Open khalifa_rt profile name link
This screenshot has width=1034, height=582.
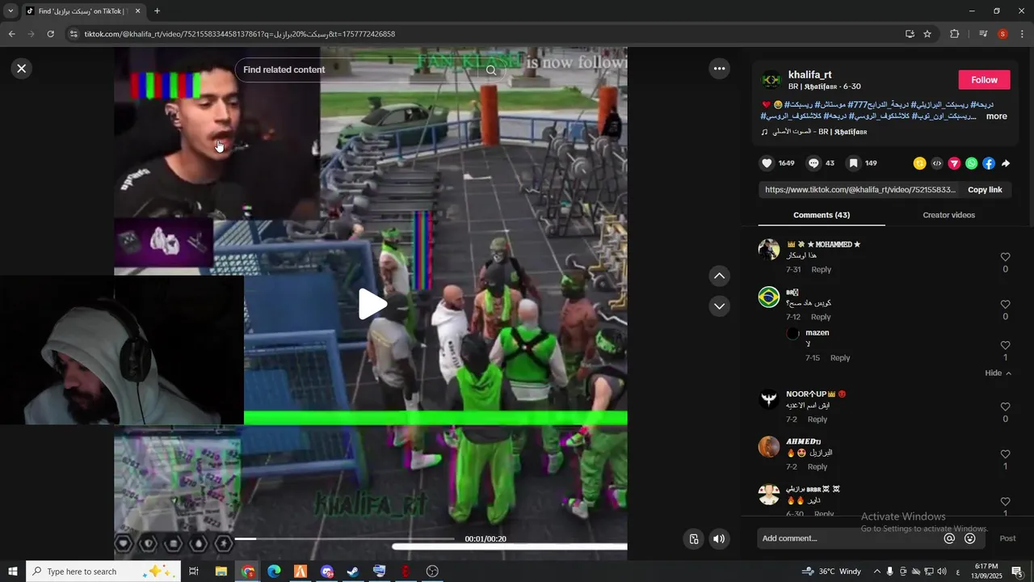809,74
